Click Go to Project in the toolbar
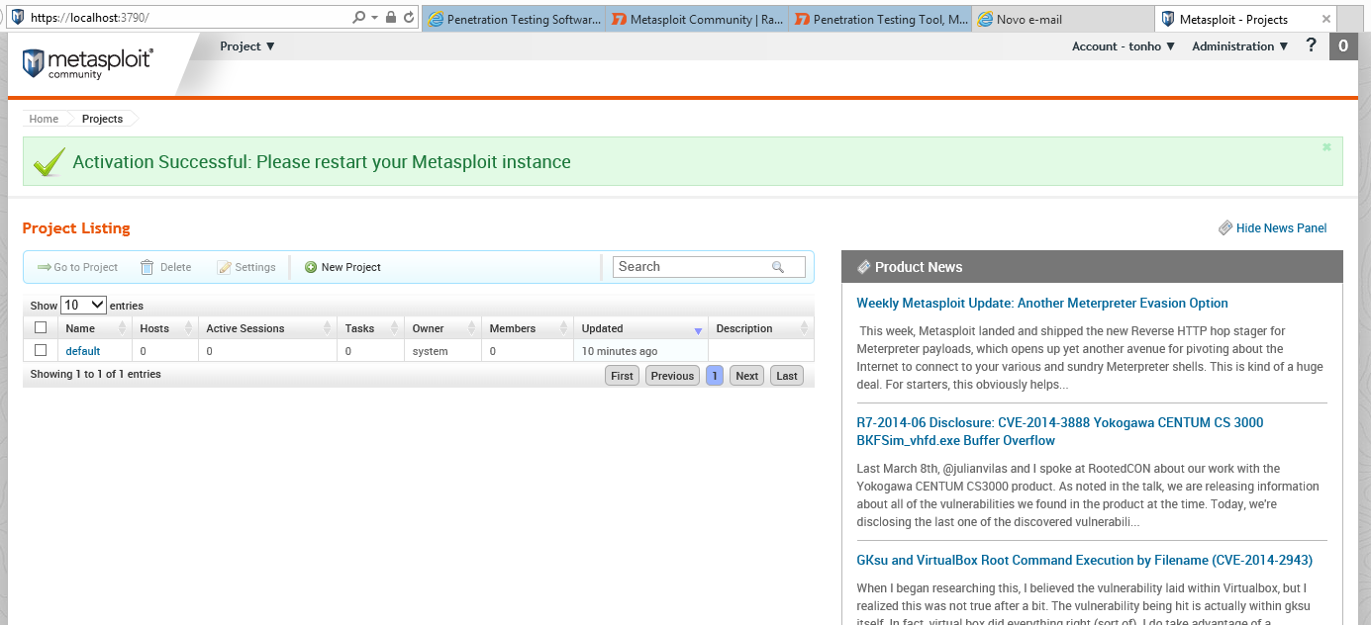 [77, 267]
